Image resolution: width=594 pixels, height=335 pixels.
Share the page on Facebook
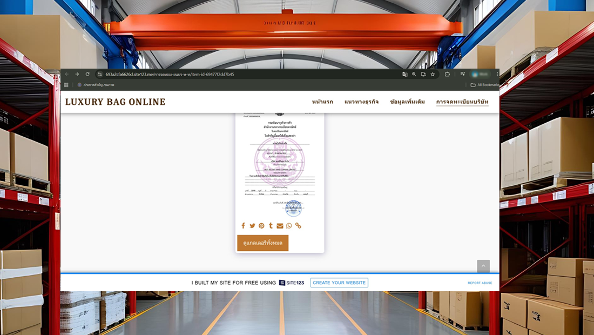pyautogui.click(x=243, y=226)
